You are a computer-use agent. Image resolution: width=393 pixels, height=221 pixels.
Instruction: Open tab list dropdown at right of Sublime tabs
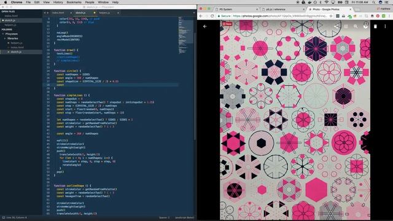coord(194,12)
